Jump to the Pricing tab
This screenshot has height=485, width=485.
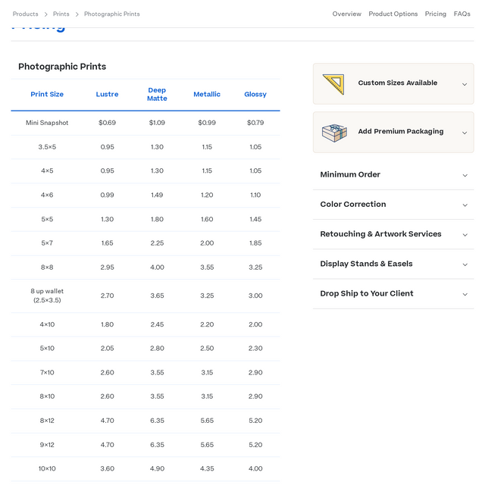[x=435, y=14]
